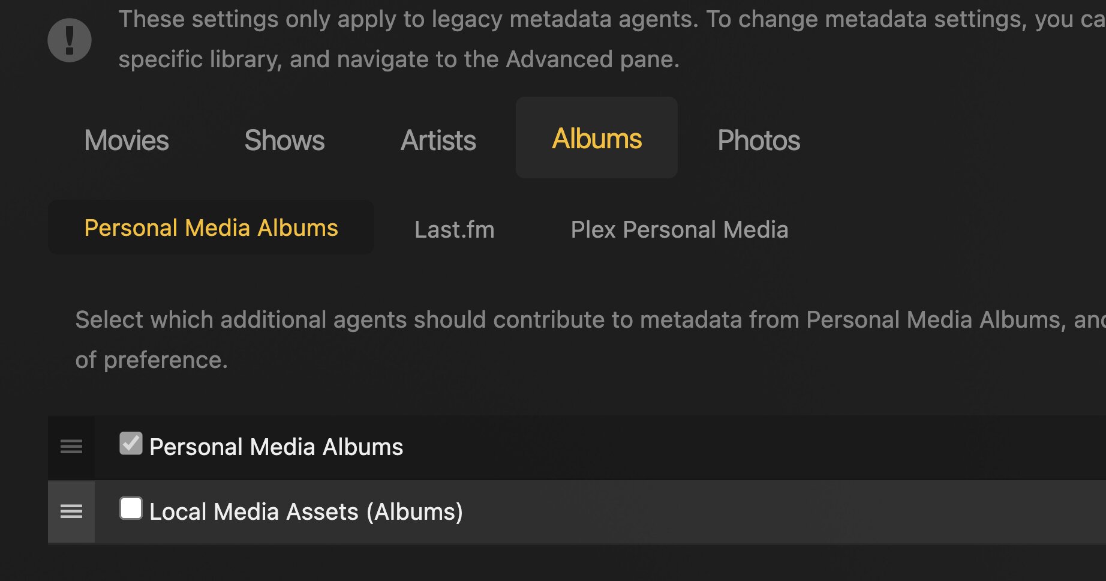Click the "Advanced pane" text in notice
1106x581 pixels.
pyautogui.click(x=593, y=59)
